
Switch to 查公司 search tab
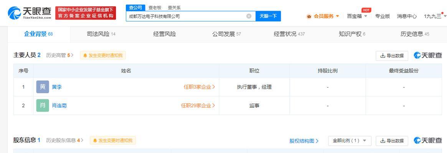click(135, 8)
